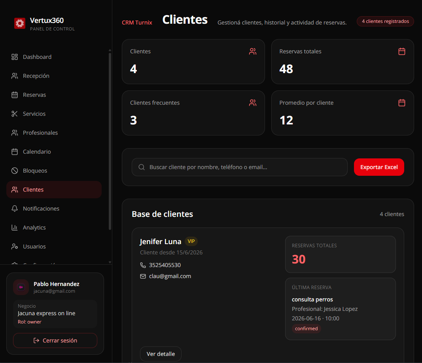422x363 pixels.
Task: Click the phone icon beside 3525405530
Action: (143, 265)
